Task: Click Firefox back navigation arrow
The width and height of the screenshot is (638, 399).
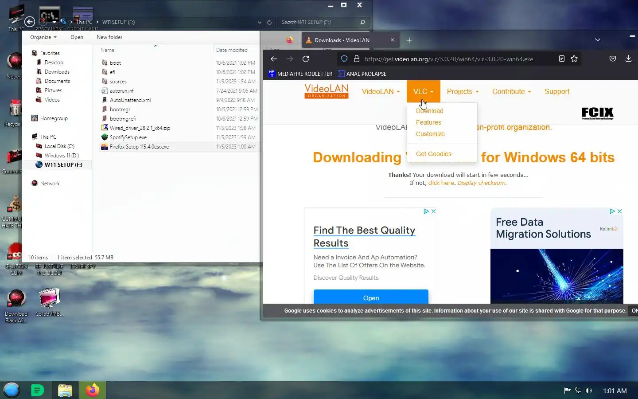Action: tap(274, 59)
